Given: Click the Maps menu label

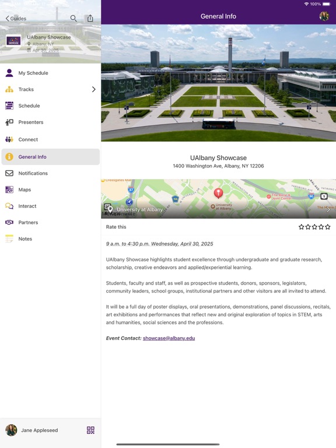Looking at the screenshot, I should coord(24,190).
